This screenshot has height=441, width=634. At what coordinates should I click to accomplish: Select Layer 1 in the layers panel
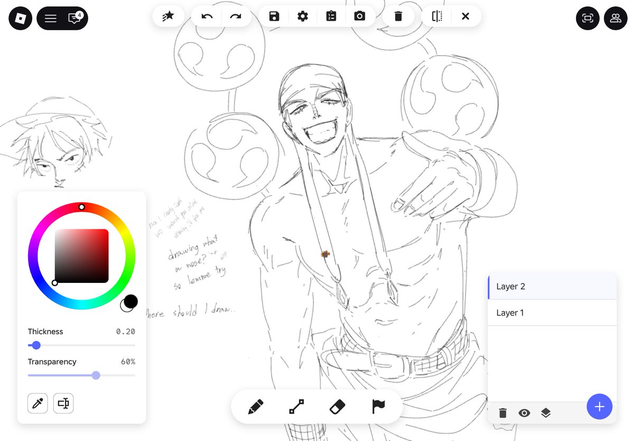[x=552, y=313]
